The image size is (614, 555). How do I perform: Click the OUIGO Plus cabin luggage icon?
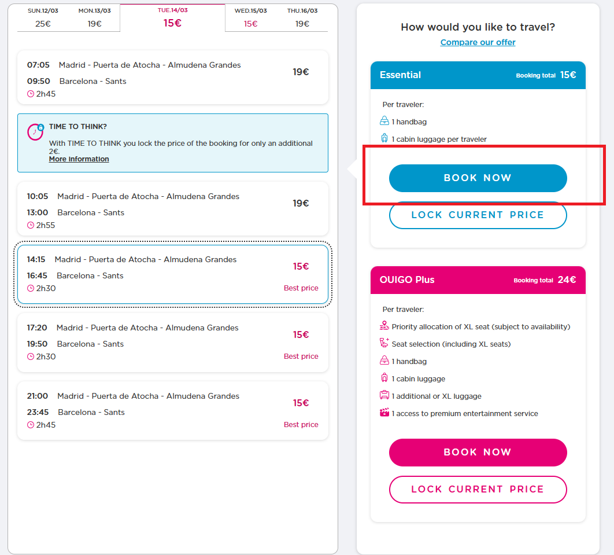coord(384,378)
